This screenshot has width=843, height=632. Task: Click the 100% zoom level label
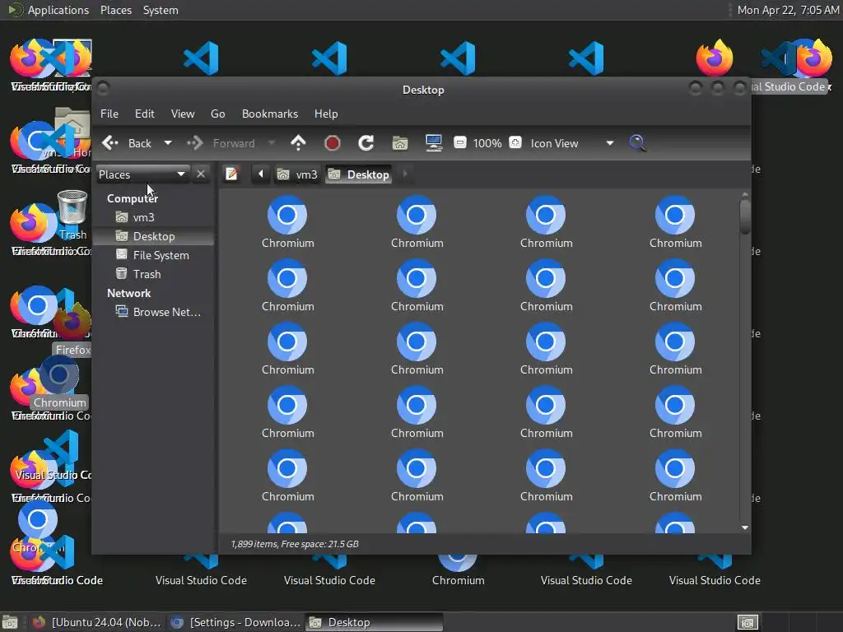(x=487, y=143)
